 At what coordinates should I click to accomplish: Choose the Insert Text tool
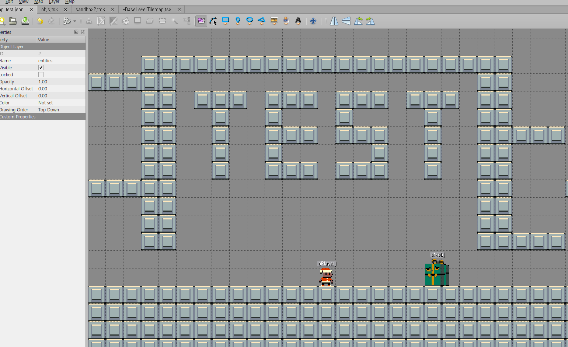[x=298, y=21]
